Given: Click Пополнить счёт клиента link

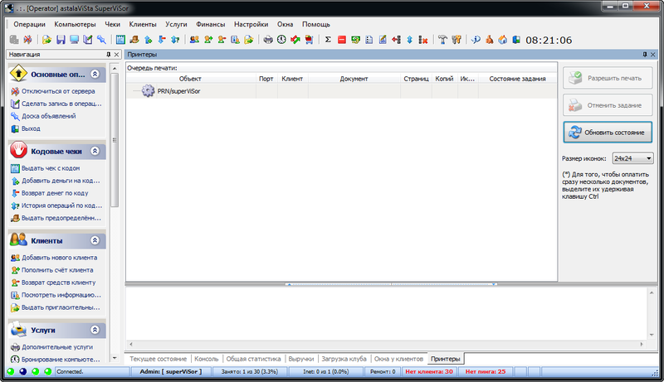Looking at the screenshot, I should click(x=57, y=270).
